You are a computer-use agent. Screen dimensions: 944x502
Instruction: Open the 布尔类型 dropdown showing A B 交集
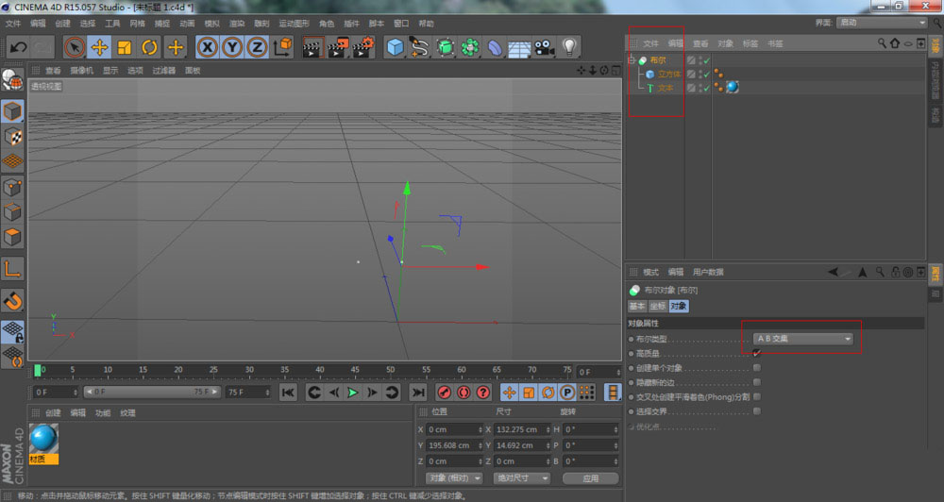click(x=803, y=339)
